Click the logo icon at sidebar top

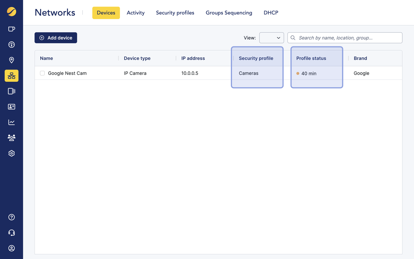pos(11,12)
